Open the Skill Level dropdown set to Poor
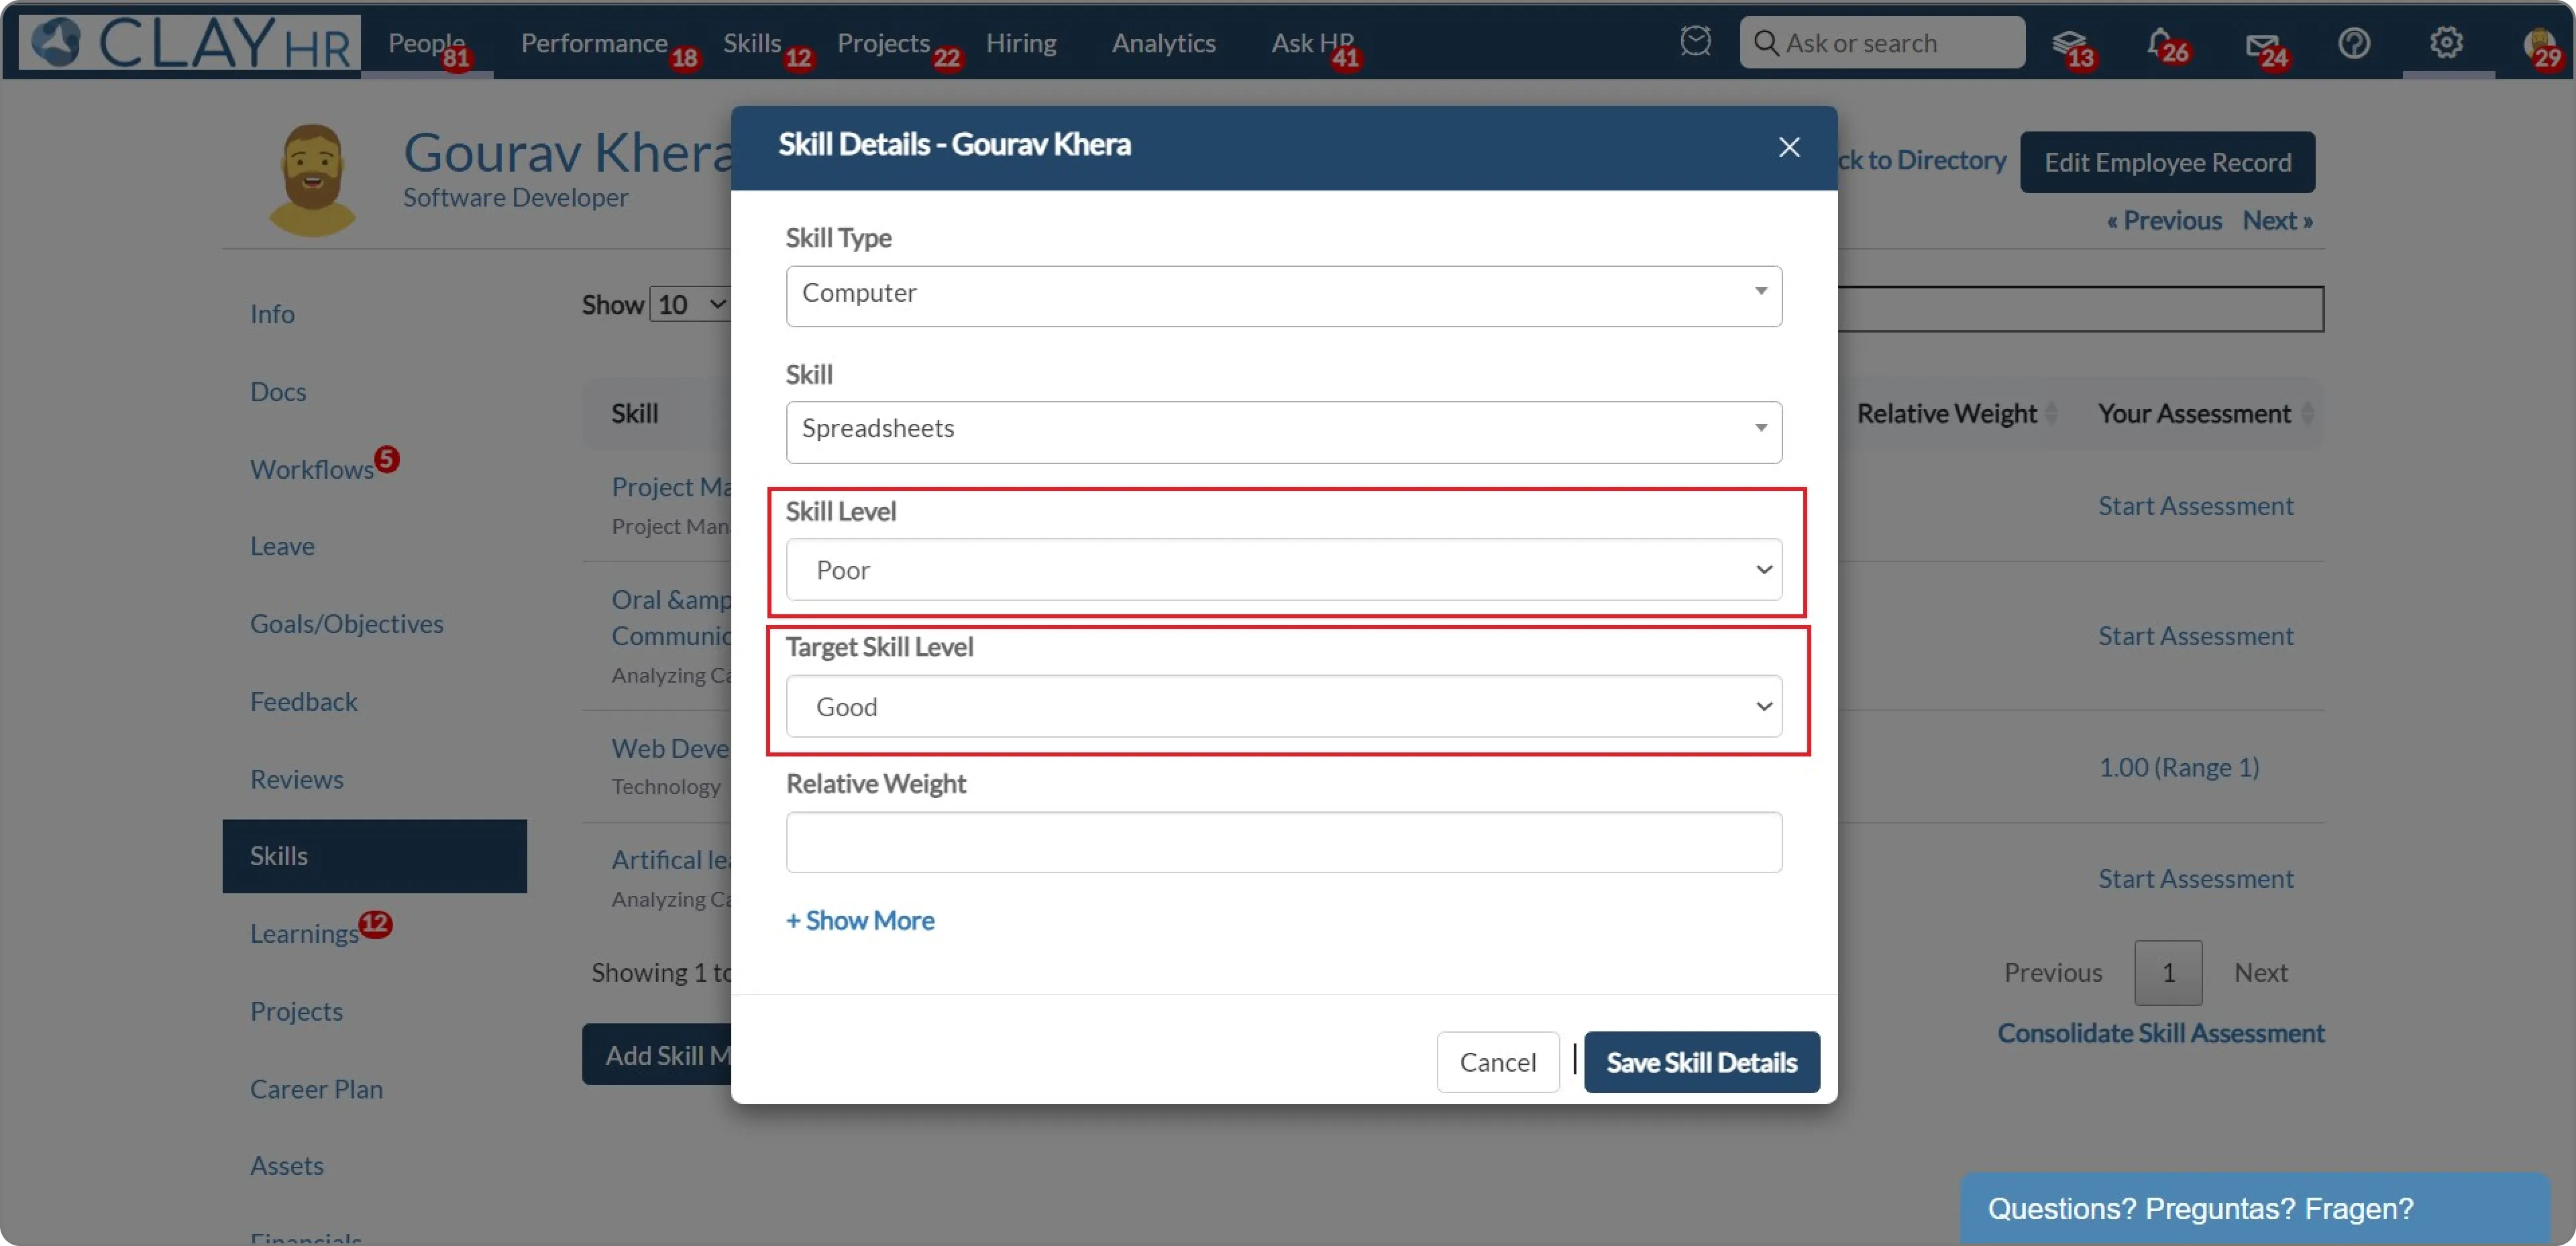The width and height of the screenshot is (2576, 1246). pos(1283,569)
